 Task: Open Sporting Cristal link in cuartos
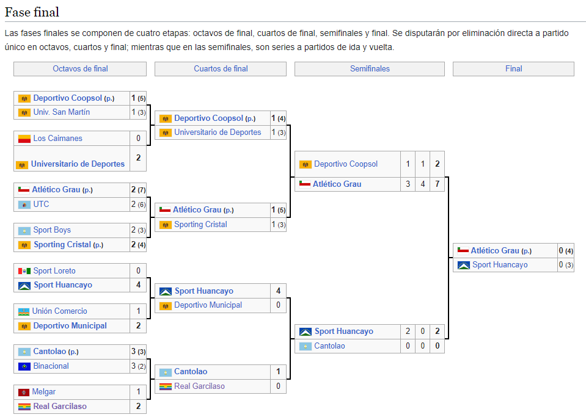click(200, 225)
